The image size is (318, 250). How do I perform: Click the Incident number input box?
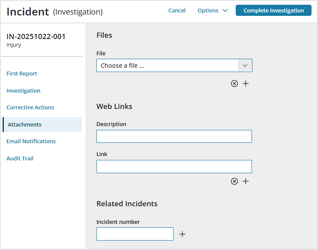coord(135,234)
